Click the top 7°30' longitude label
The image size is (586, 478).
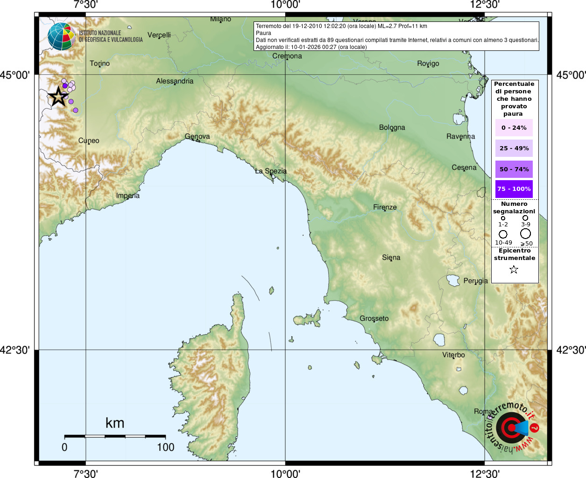click(86, 5)
